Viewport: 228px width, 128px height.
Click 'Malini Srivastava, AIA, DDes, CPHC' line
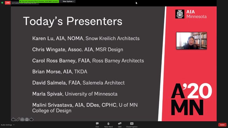point(85,108)
